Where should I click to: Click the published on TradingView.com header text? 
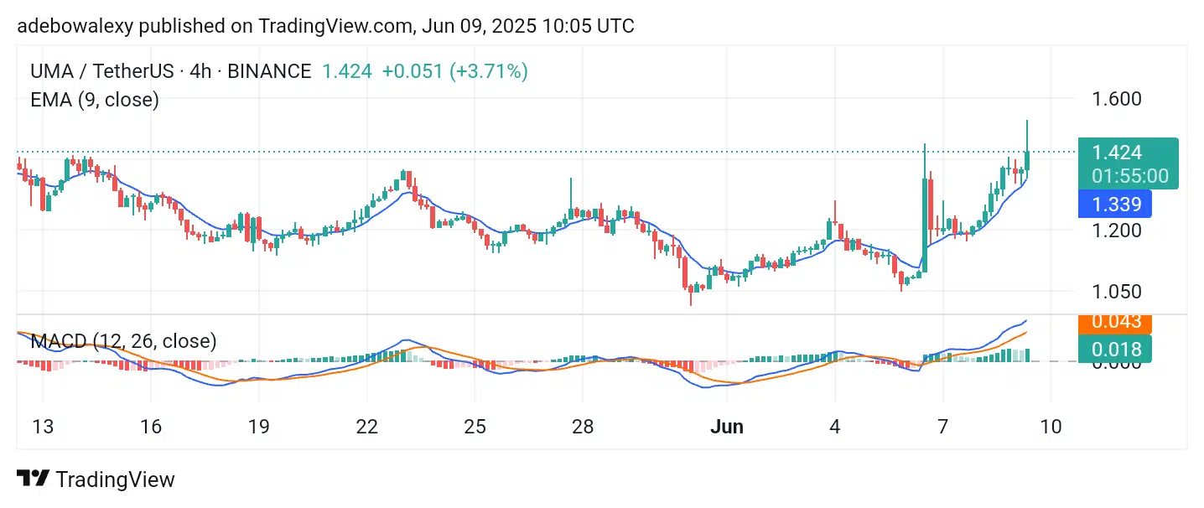[x=271, y=26]
